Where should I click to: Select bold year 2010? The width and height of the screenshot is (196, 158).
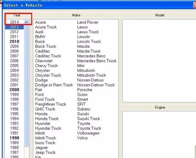[14, 42]
